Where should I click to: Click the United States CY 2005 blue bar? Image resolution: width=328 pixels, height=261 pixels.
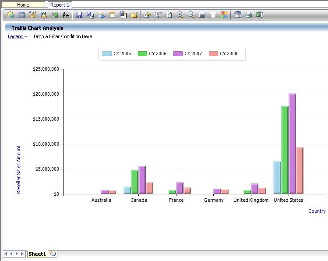(x=277, y=177)
